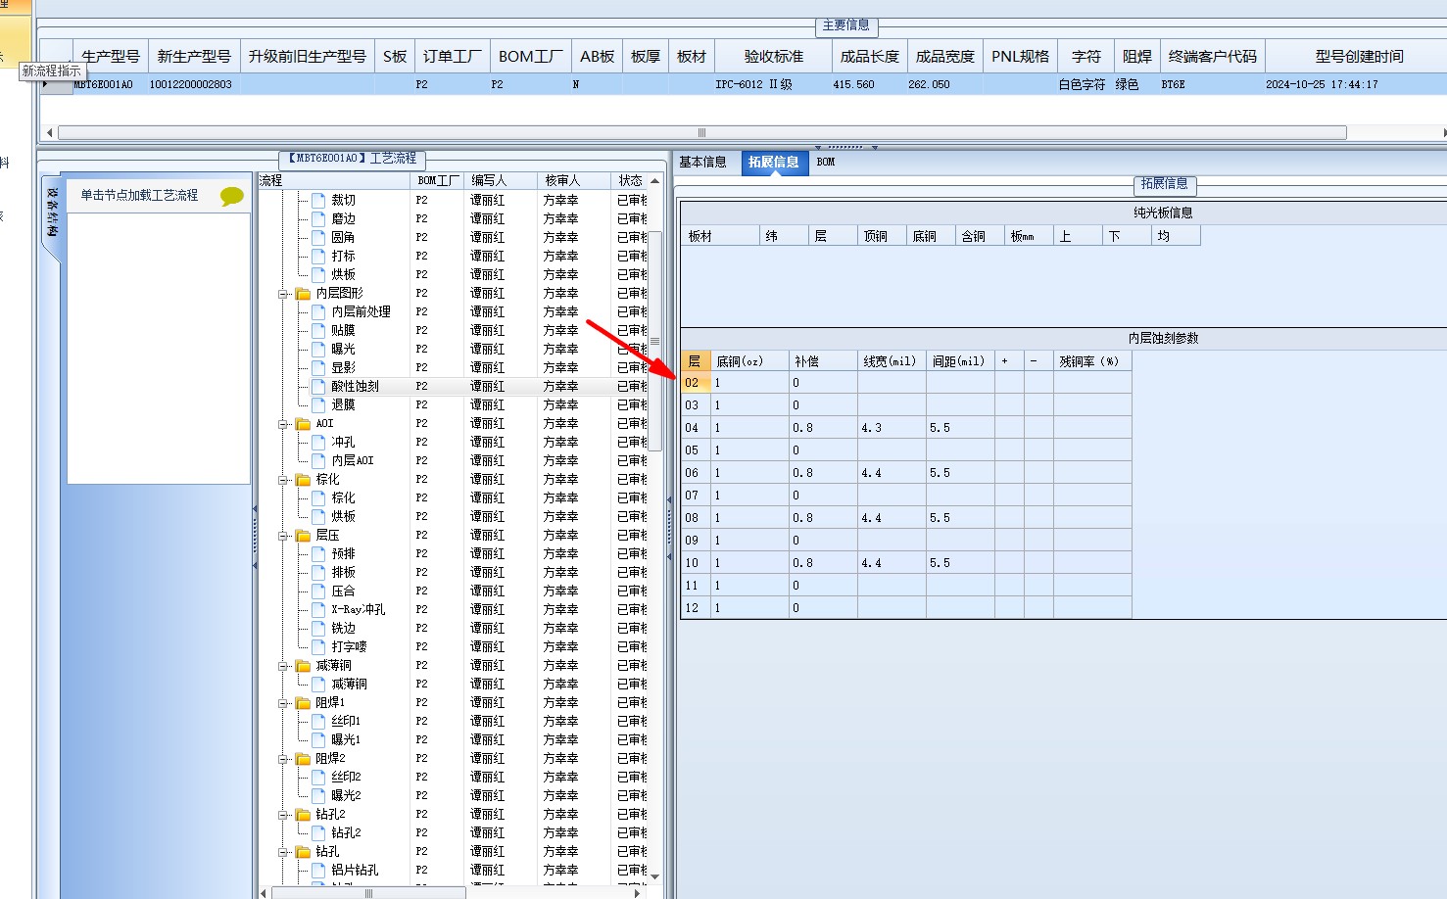Switch to the 基本信息 tab

coord(702,163)
